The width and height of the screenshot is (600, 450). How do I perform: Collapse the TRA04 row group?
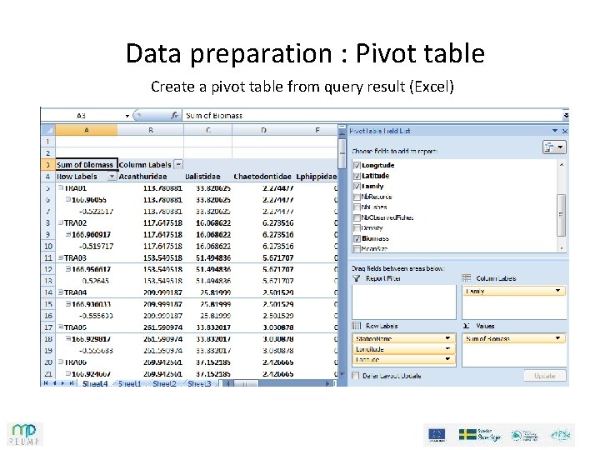[x=61, y=292]
